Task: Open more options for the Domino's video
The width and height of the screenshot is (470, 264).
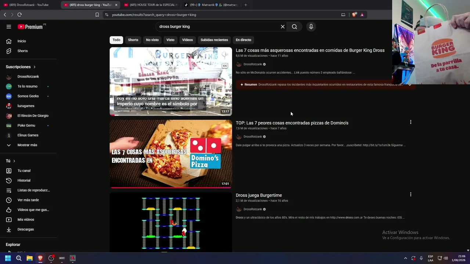Action: point(411,122)
